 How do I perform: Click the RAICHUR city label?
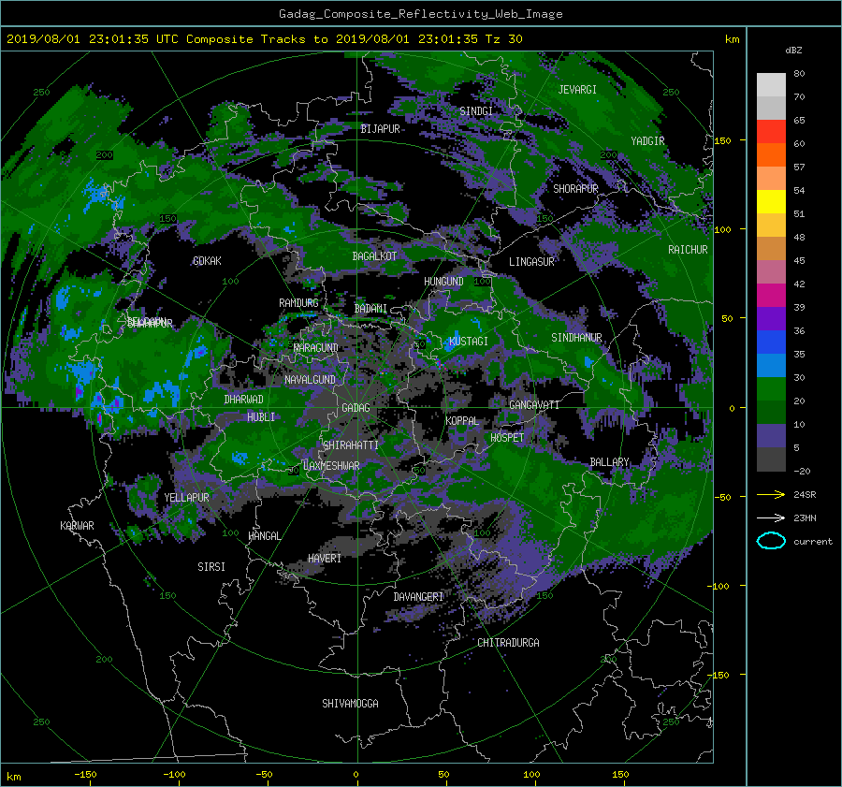click(688, 250)
